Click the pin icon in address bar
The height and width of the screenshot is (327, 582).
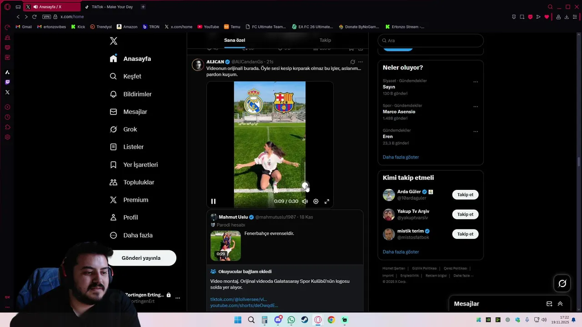[514, 17]
